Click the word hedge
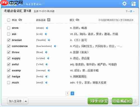Image resolution: width=140 pixels, height=107 pixels. coord(16,76)
